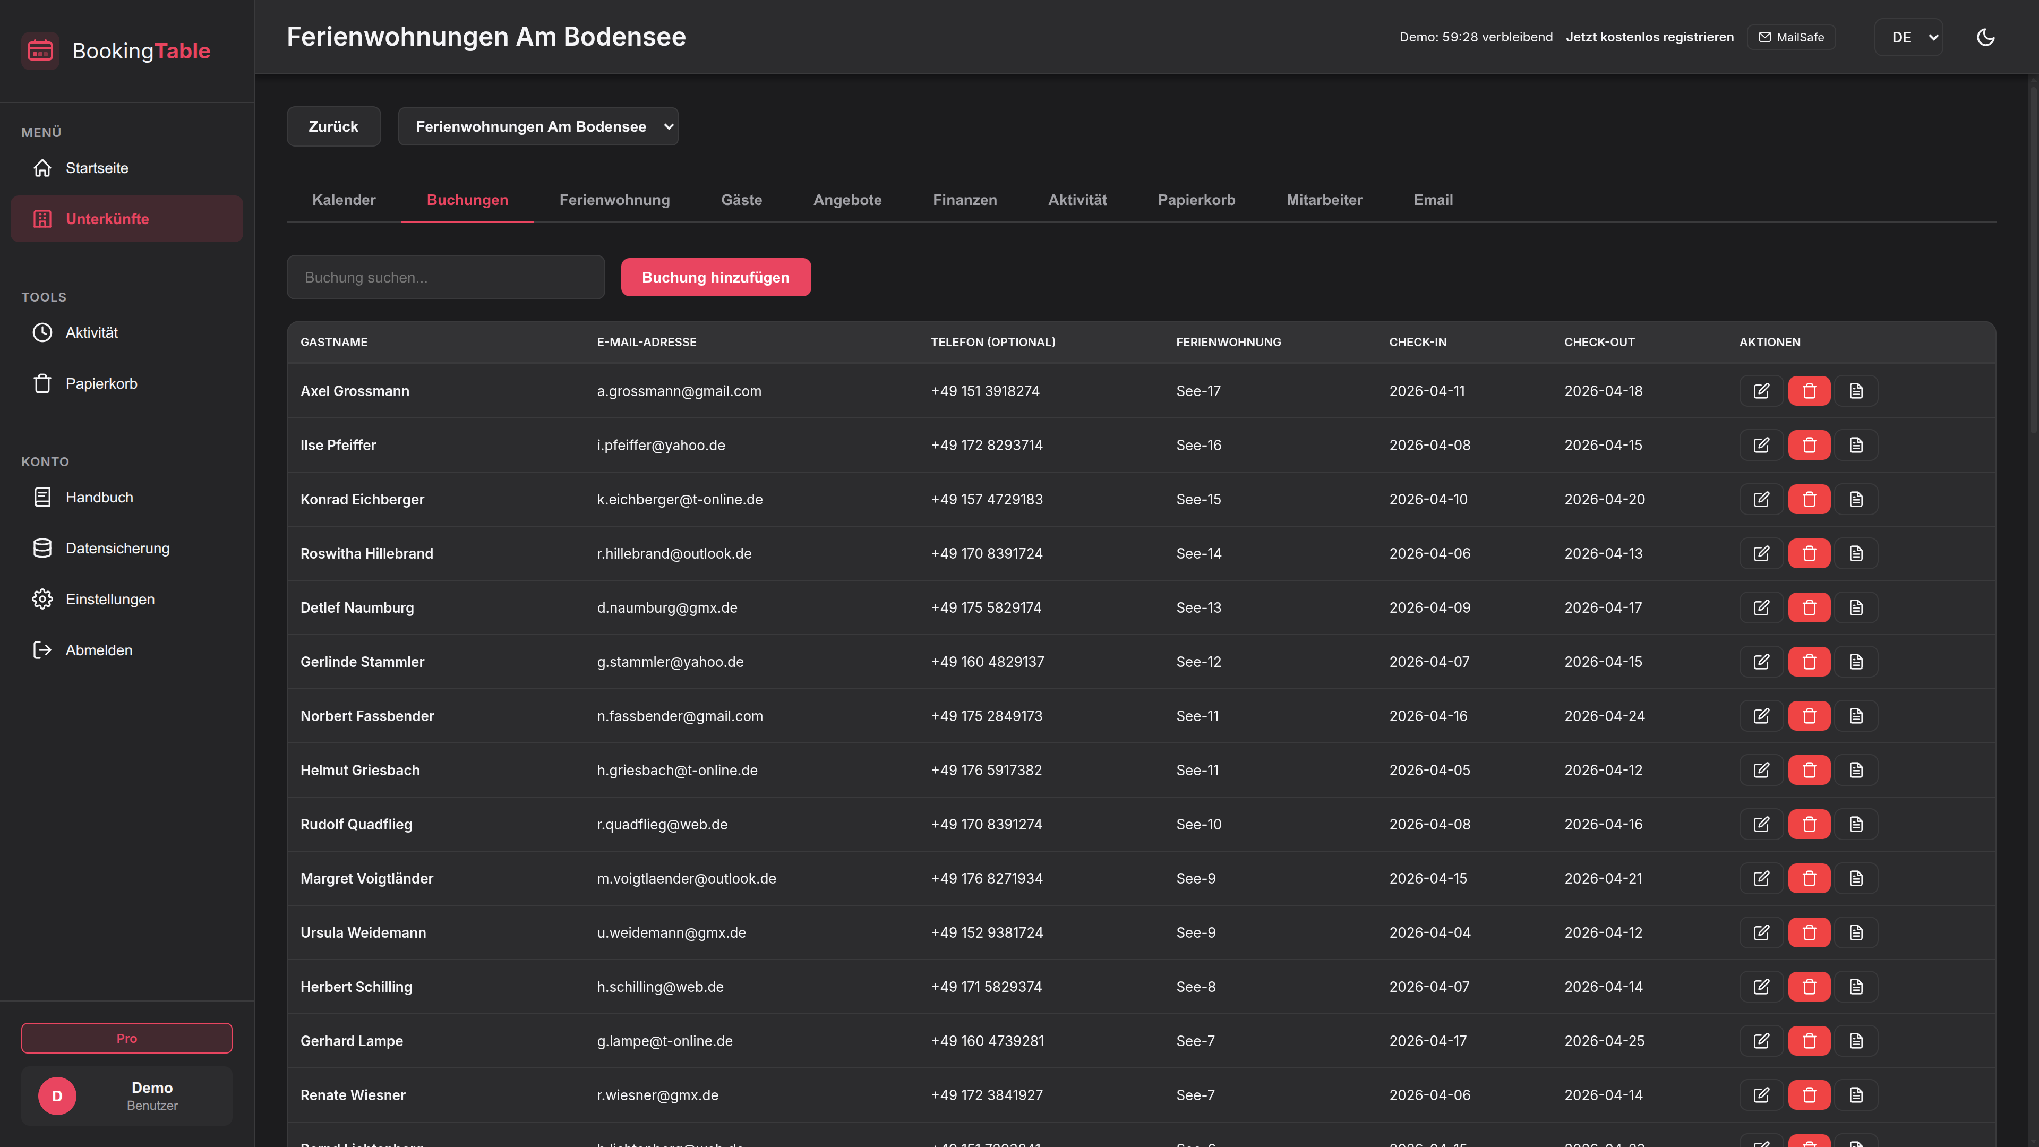Focus the Buchung suchen search field
The image size is (2039, 1147).
pyautogui.click(x=446, y=277)
